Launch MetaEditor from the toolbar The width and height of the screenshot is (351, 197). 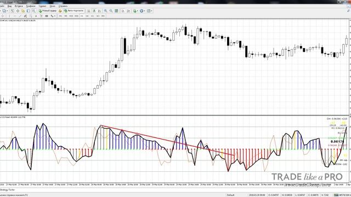(x=60, y=11)
